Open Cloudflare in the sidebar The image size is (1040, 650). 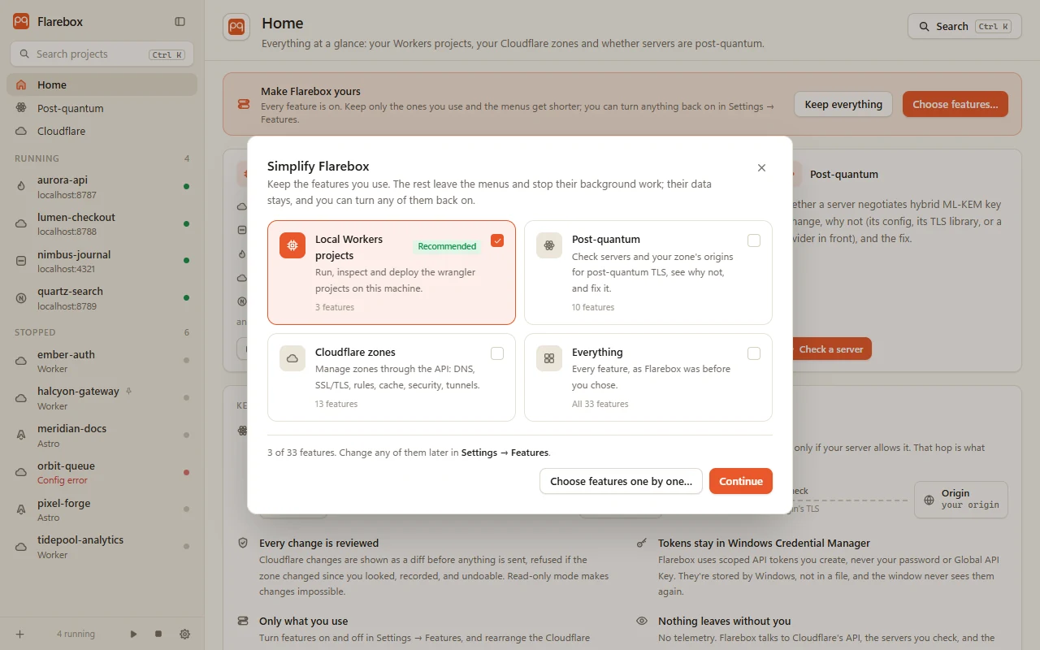[x=102, y=131]
